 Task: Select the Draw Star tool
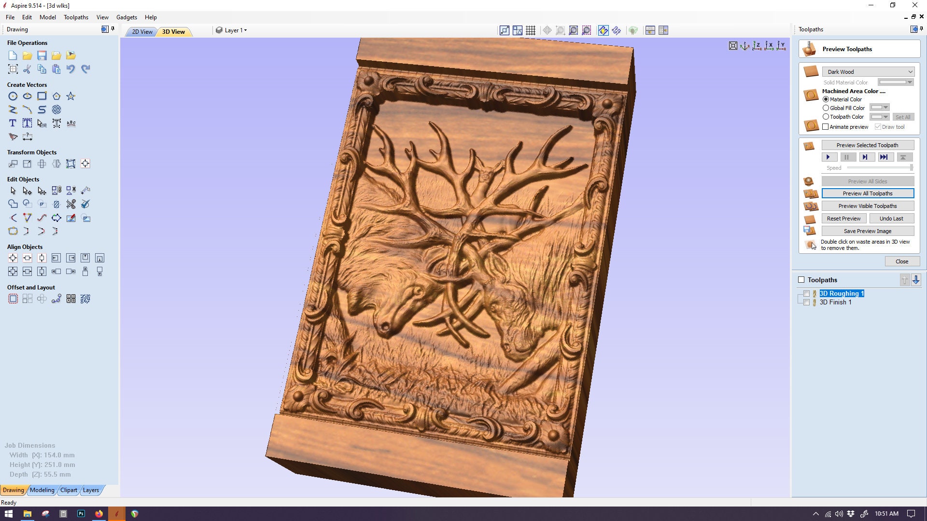tap(70, 96)
